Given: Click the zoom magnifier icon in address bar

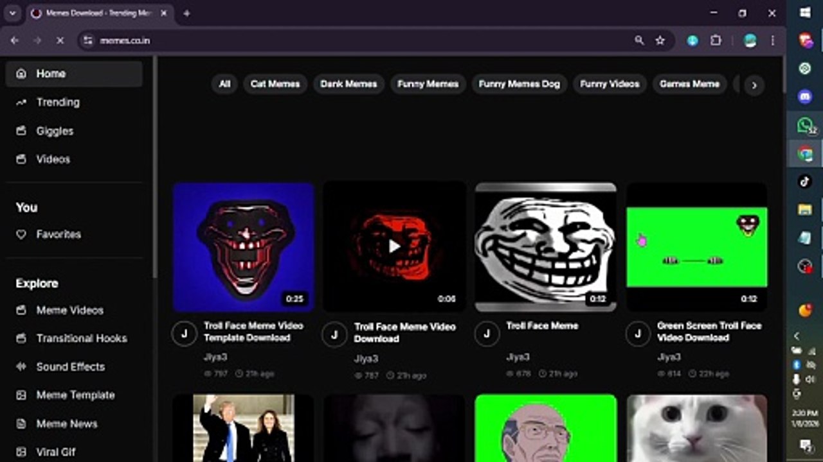Looking at the screenshot, I should pyautogui.click(x=639, y=40).
